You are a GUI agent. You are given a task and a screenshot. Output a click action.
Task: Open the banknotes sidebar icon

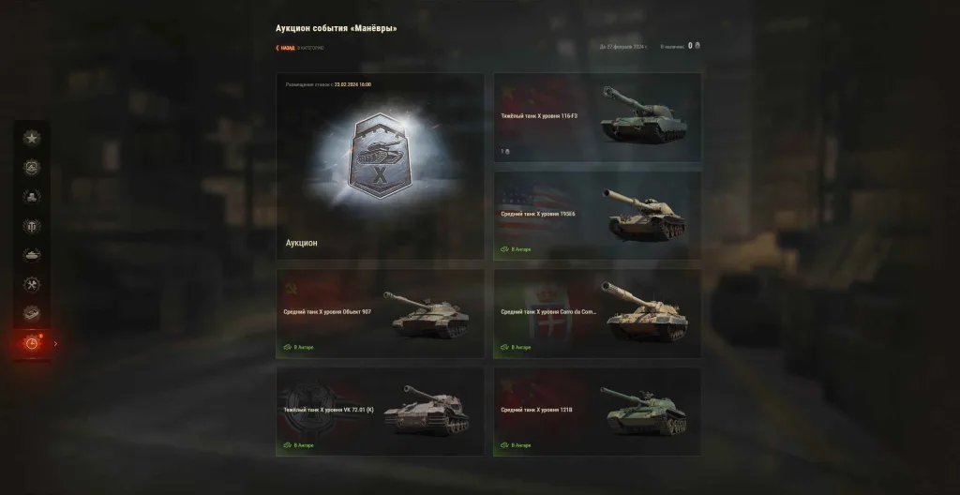[x=32, y=314]
